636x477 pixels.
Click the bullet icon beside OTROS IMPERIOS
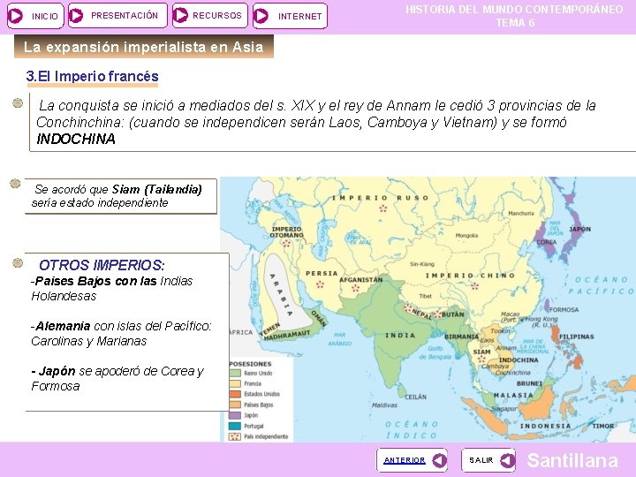pyautogui.click(x=18, y=263)
